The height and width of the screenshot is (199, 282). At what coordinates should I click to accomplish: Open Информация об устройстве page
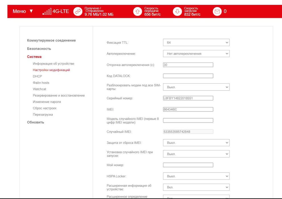click(x=53, y=64)
